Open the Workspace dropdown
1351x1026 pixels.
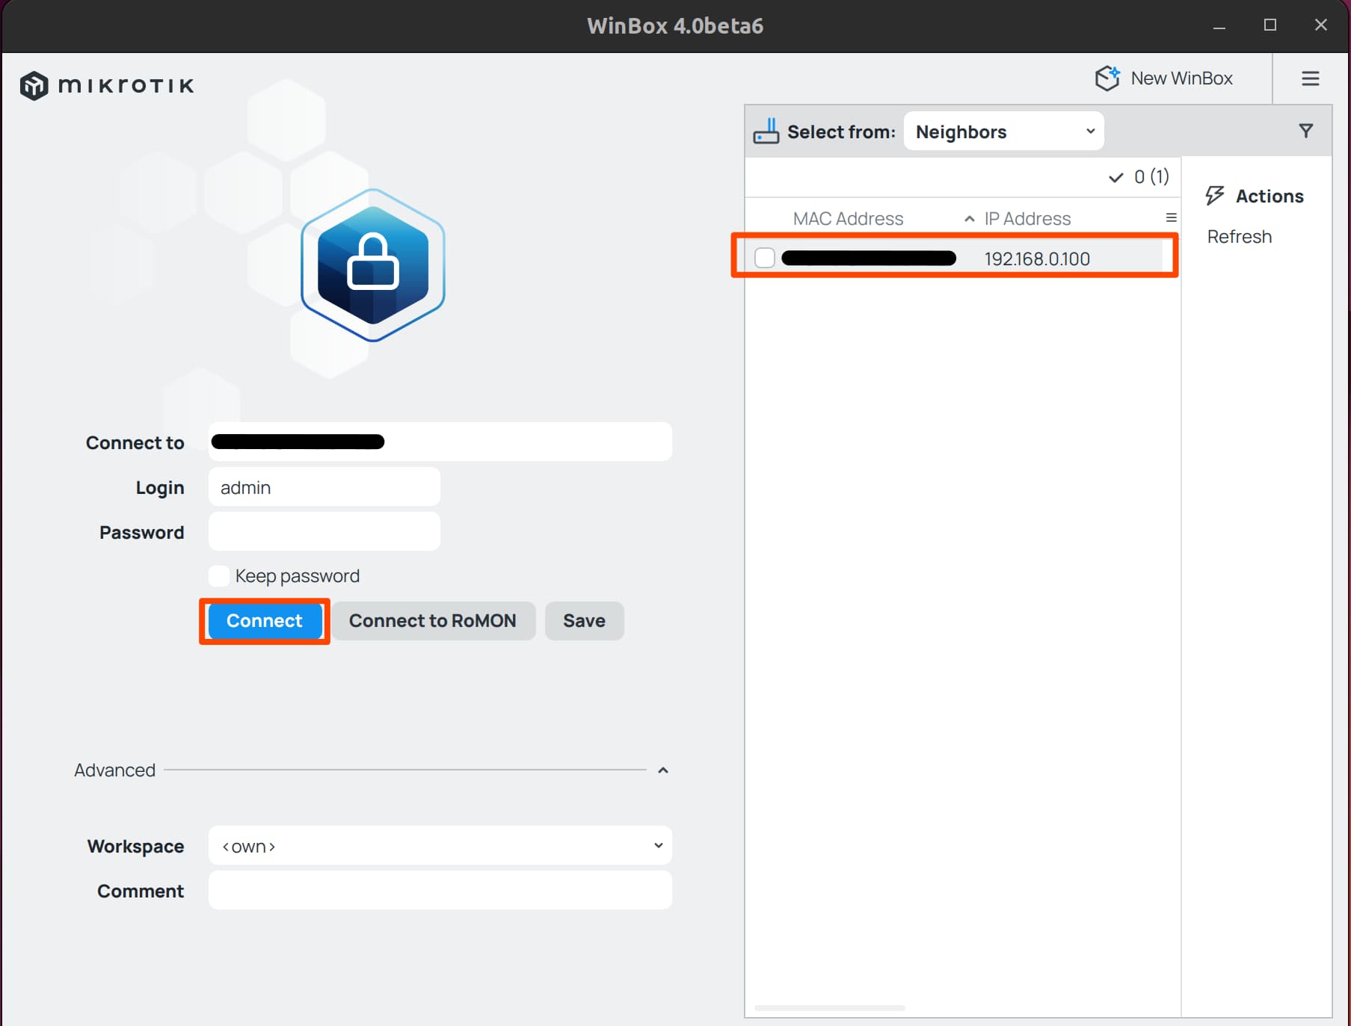[440, 846]
